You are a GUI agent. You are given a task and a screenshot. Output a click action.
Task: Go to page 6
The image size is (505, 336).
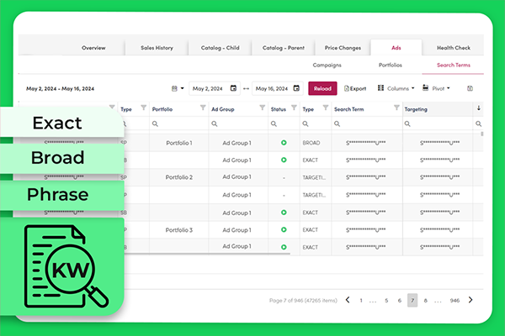399,301
